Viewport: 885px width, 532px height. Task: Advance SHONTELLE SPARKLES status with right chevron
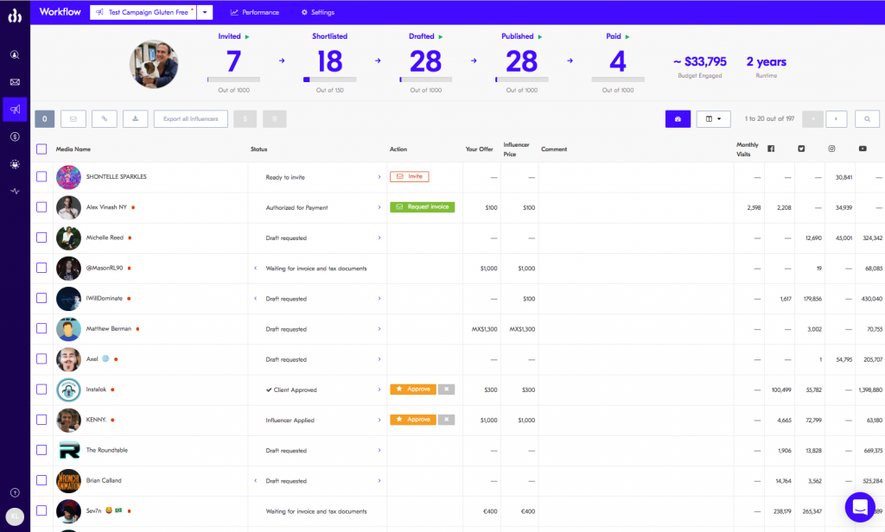[x=379, y=176]
